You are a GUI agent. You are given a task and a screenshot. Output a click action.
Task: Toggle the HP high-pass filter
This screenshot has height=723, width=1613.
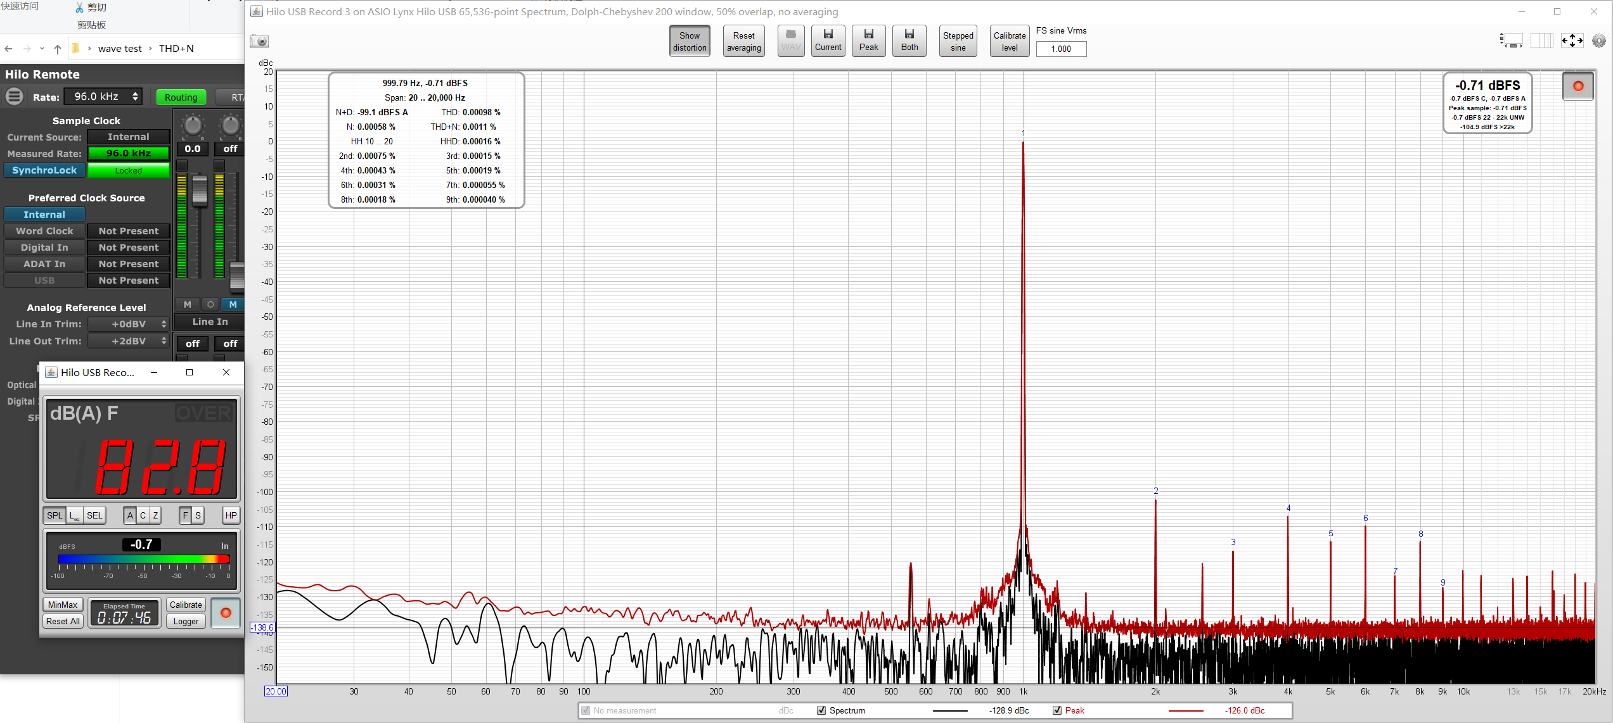231,515
